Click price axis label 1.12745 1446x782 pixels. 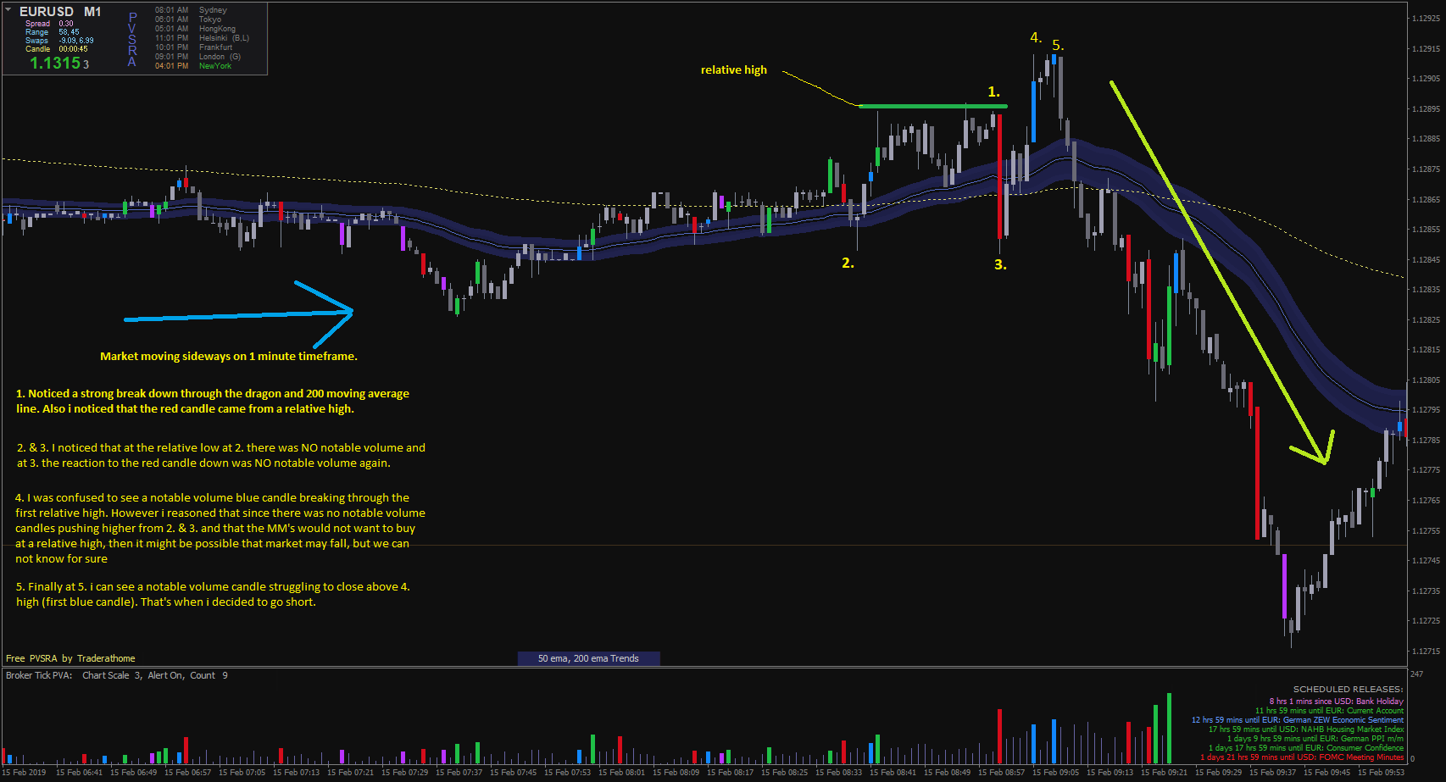coord(1426,561)
